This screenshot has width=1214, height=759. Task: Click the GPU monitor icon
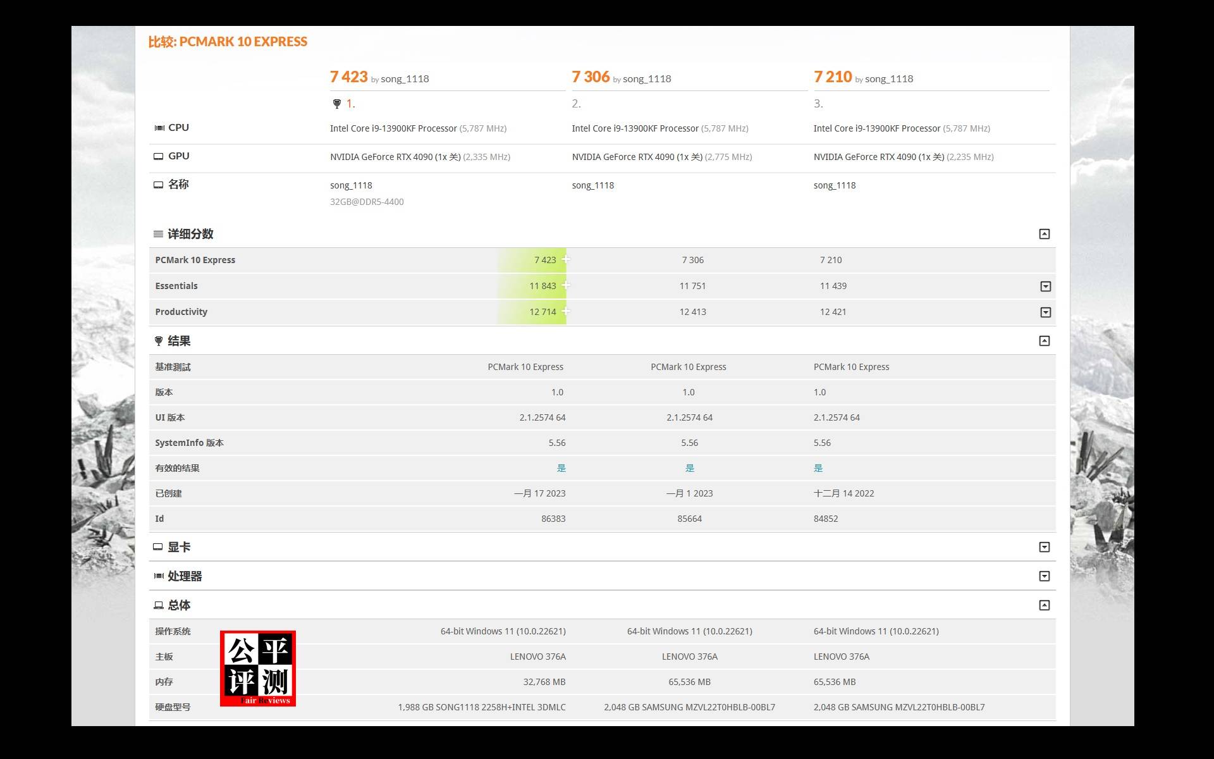(158, 156)
